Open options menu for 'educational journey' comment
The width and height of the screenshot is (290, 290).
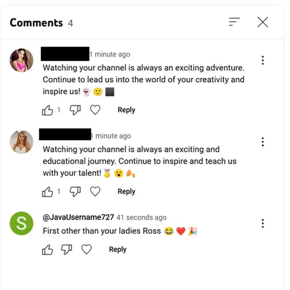pos(263,142)
